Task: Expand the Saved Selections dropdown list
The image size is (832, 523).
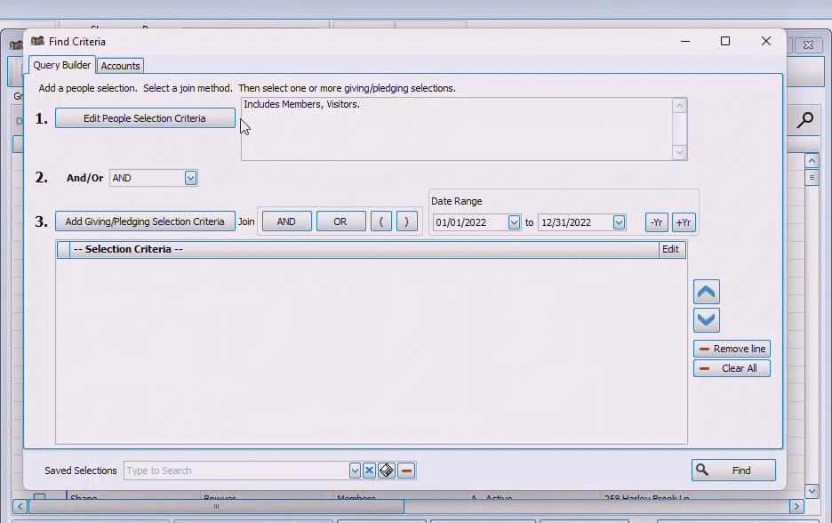Action: pos(355,471)
